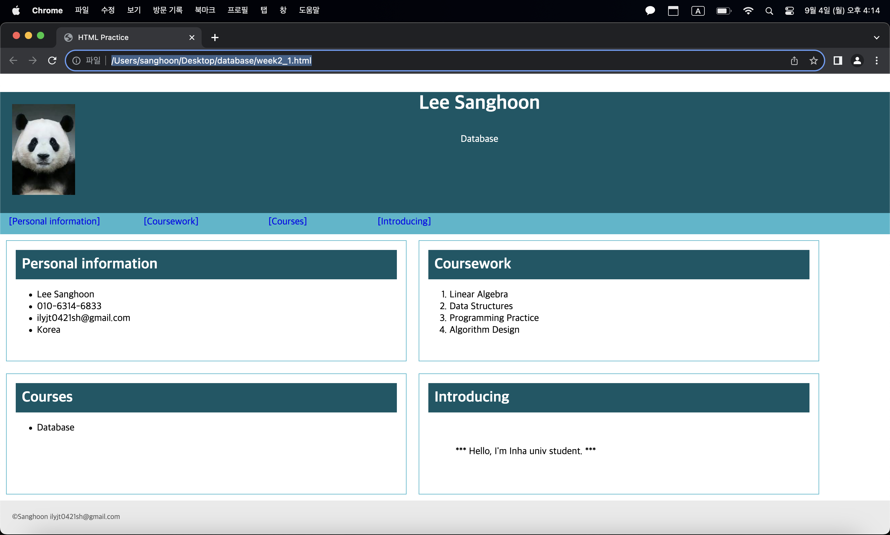Open the 보기 menu

[134, 11]
